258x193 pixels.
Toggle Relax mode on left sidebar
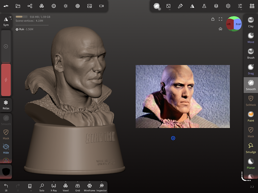[x=6, y=105]
